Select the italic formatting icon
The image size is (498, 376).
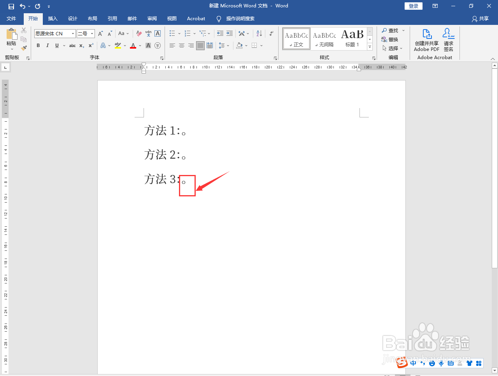click(47, 45)
